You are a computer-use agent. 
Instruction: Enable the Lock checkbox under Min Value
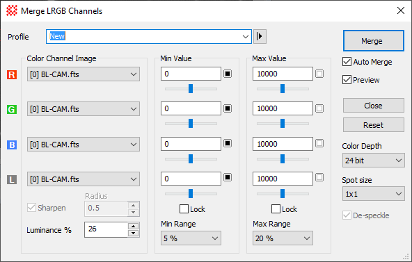pos(184,209)
